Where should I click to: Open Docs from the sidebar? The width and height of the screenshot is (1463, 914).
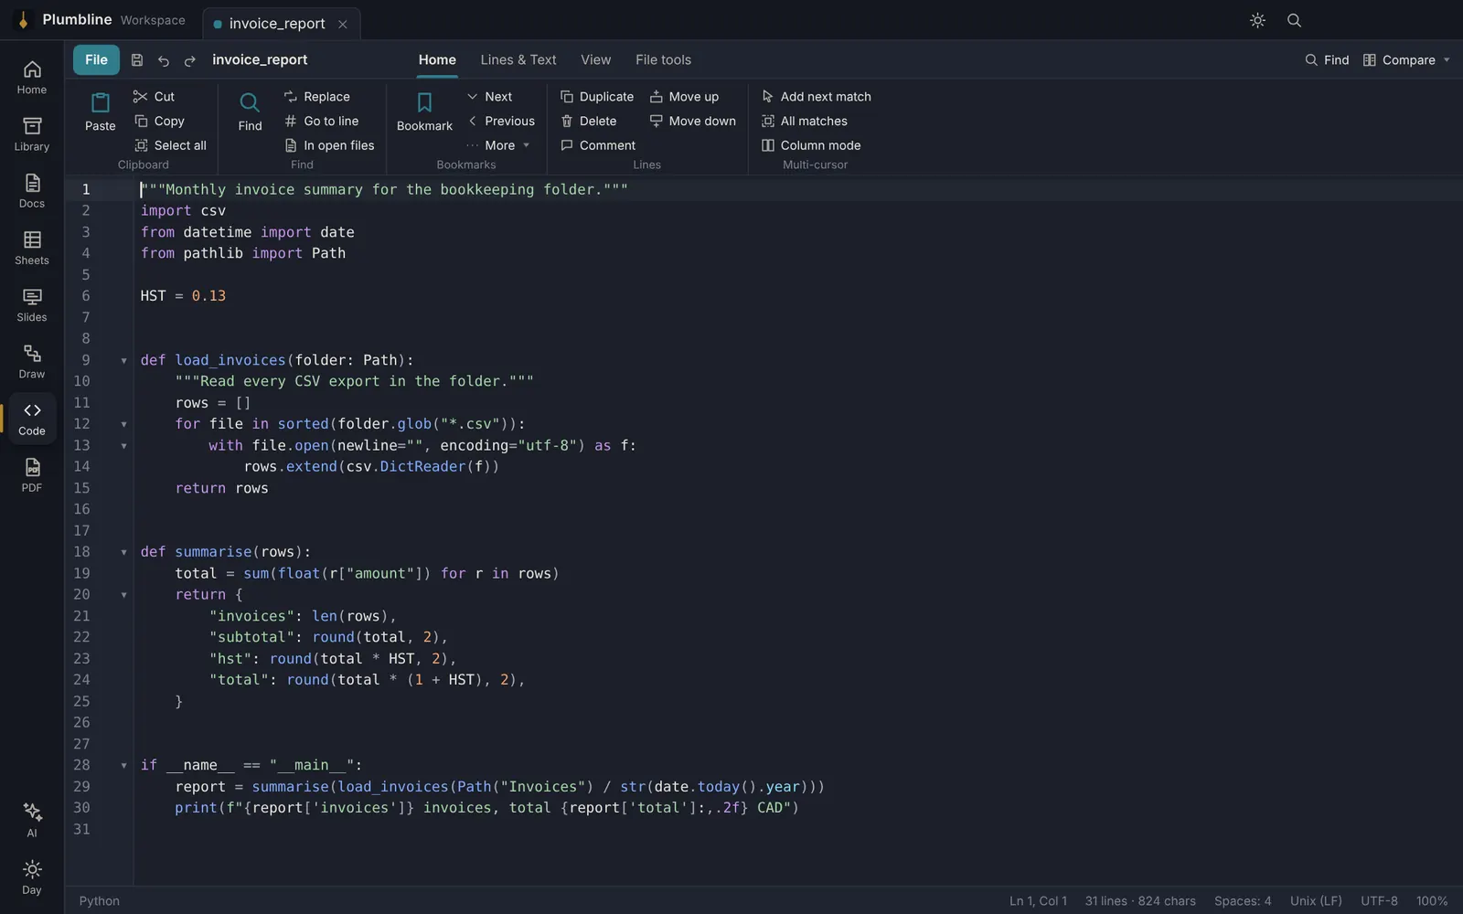point(32,191)
